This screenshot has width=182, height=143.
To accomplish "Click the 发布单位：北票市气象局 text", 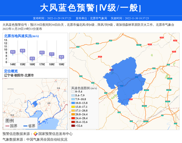I will pyautogui.click(x=91, y=18).
